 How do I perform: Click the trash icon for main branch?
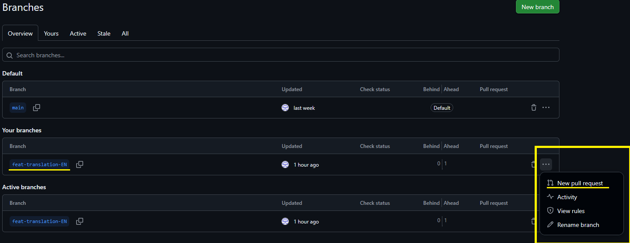tap(533, 108)
